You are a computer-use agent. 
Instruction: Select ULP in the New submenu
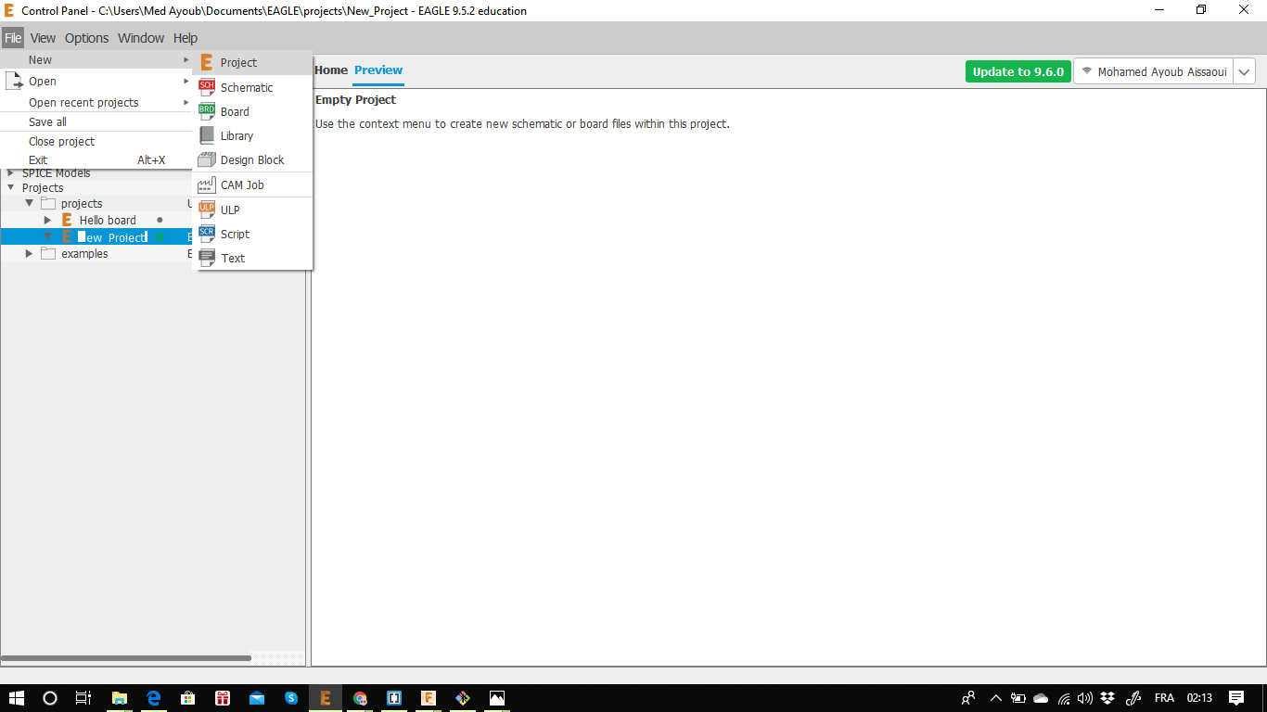(252, 210)
